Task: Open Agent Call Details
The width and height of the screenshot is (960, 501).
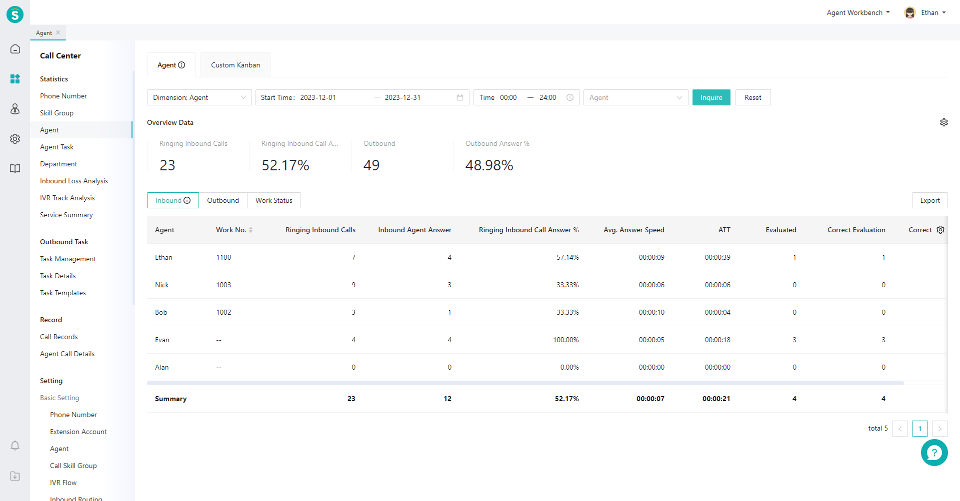Action: click(x=67, y=354)
